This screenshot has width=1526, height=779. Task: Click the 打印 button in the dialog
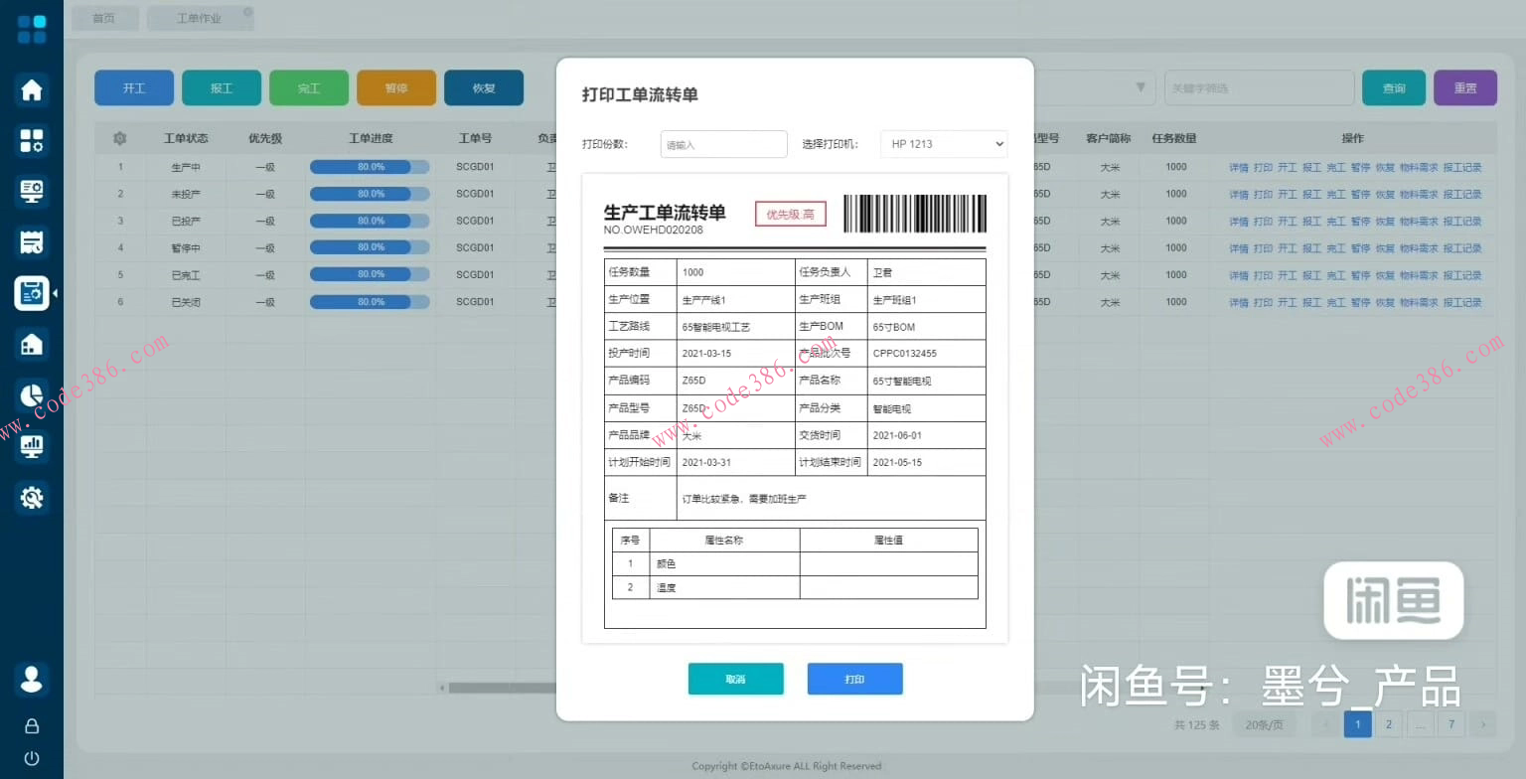[x=854, y=679]
